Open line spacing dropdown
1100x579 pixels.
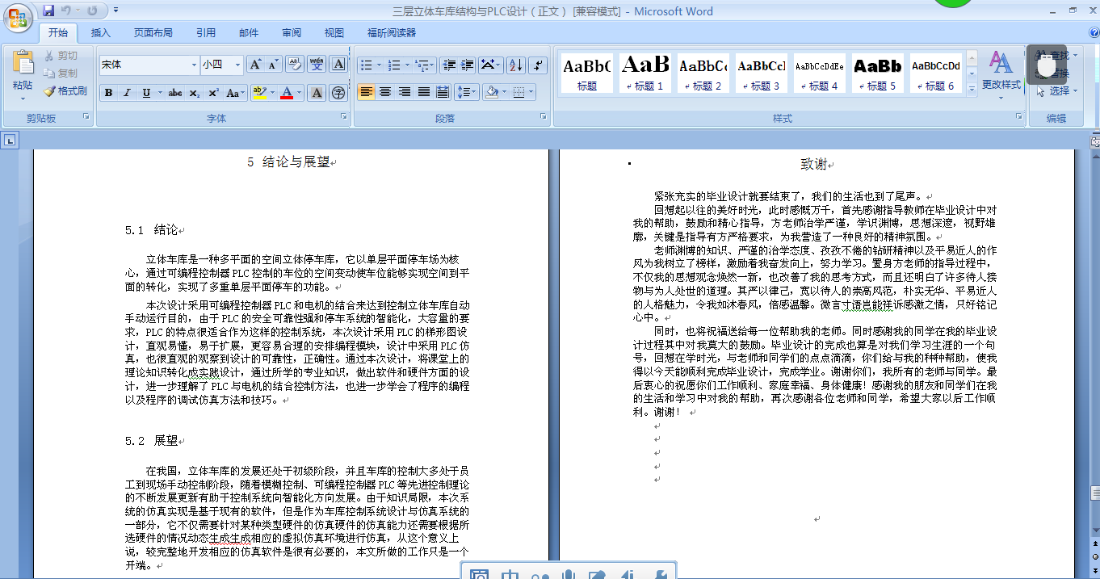coord(467,92)
